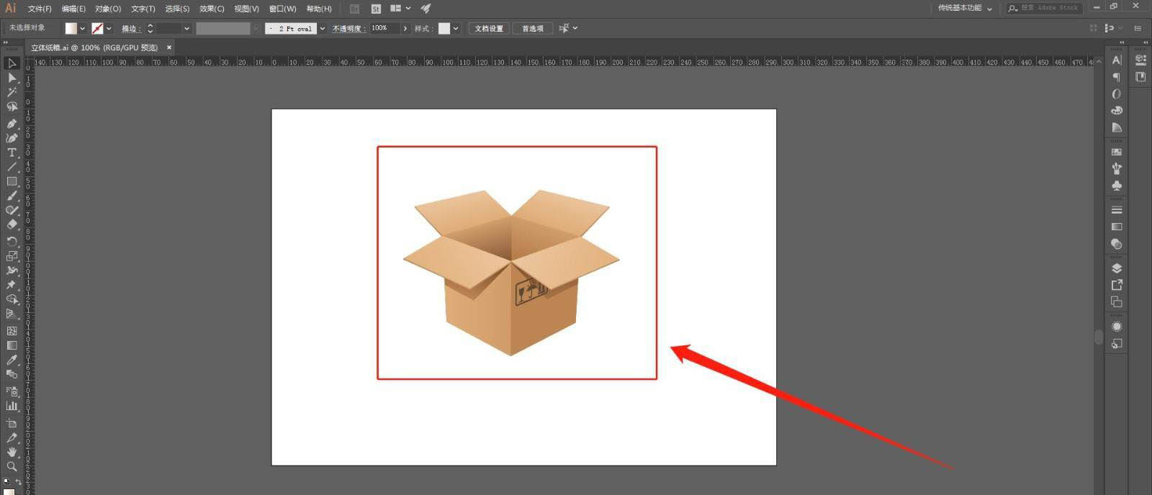Select the Direct Selection tool
This screenshot has width=1152, height=495.
12,78
